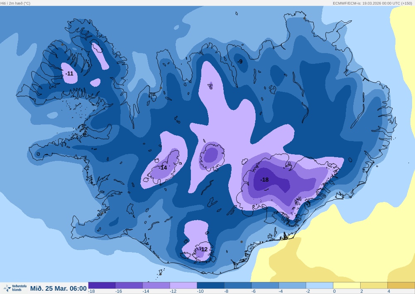Image resolution: width=415 pixels, height=294 pixels.
Task: Click the 'Mið. 25 Mar. 06:00' forecast time
Action: point(58,289)
